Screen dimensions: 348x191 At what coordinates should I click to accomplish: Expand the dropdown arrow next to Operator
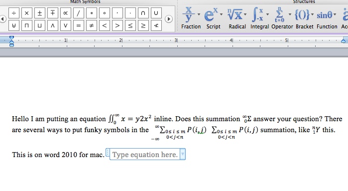click(290, 14)
